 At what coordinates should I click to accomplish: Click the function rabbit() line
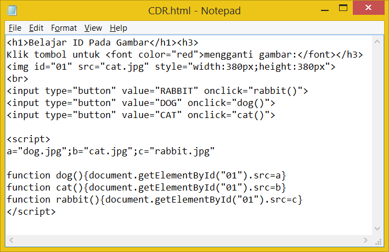pyautogui.click(x=155, y=200)
